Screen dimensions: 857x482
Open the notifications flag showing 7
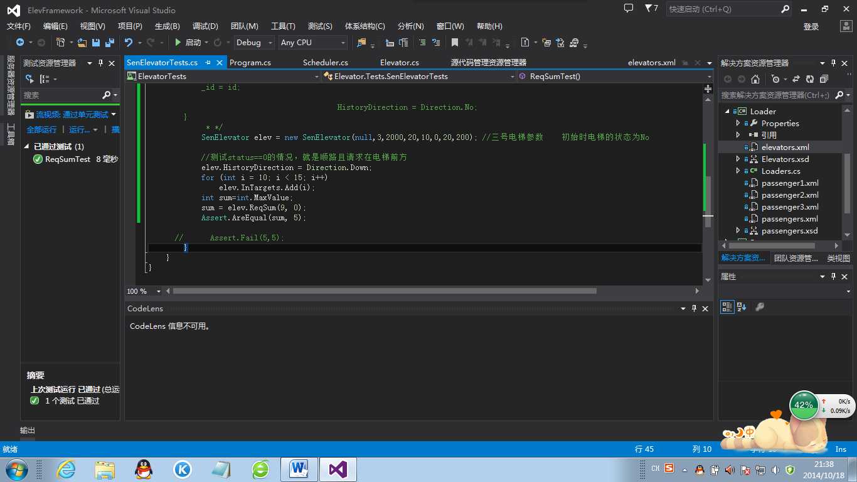[651, 9]
